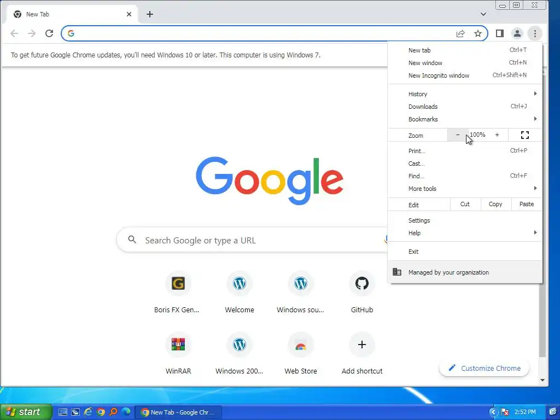Exit Chrome via the menu
This screenshot has height=420, width=560.
(x=465, y=252)
